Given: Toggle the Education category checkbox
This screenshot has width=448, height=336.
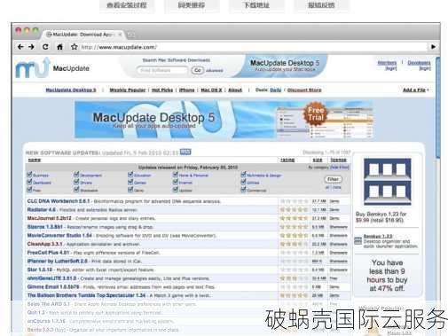Looking at the screenshot, I should coord(130,174).
